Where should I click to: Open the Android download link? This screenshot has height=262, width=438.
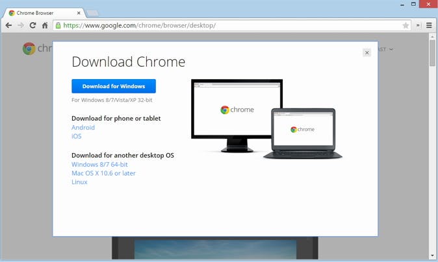(x=83, y=127)
